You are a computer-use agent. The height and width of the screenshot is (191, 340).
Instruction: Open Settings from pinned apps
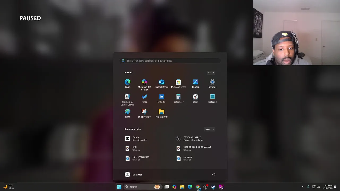point(212,84)
